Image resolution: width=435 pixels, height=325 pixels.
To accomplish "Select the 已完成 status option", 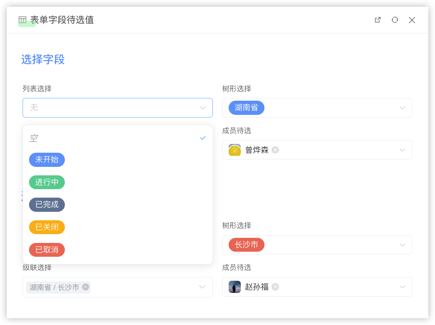I will pyautogui.click(x=47, y=205).
